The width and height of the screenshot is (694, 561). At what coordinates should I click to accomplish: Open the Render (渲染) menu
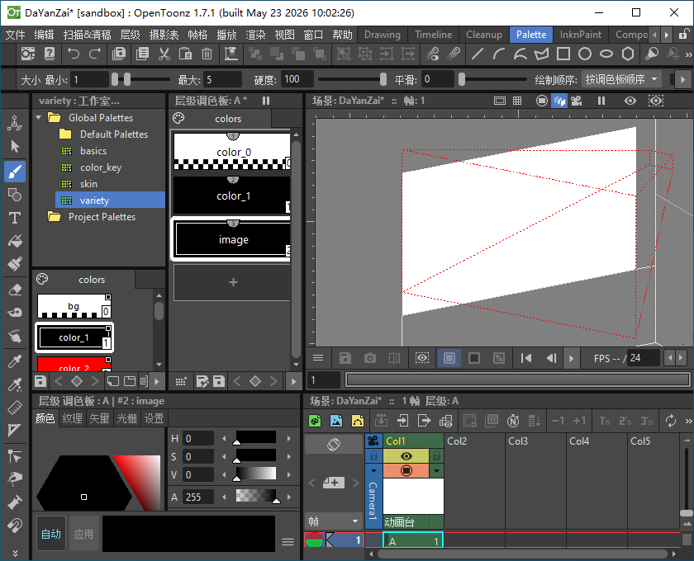pos(255,35)
